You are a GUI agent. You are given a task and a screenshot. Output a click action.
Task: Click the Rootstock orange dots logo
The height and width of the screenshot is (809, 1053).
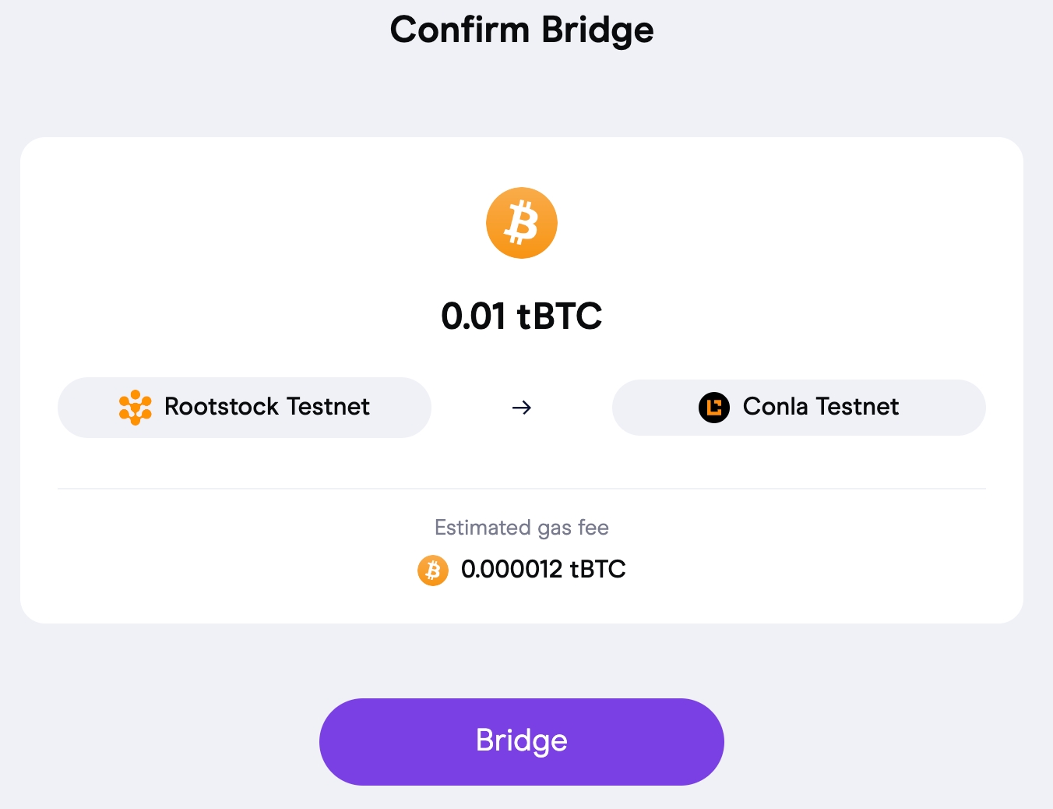135,407
